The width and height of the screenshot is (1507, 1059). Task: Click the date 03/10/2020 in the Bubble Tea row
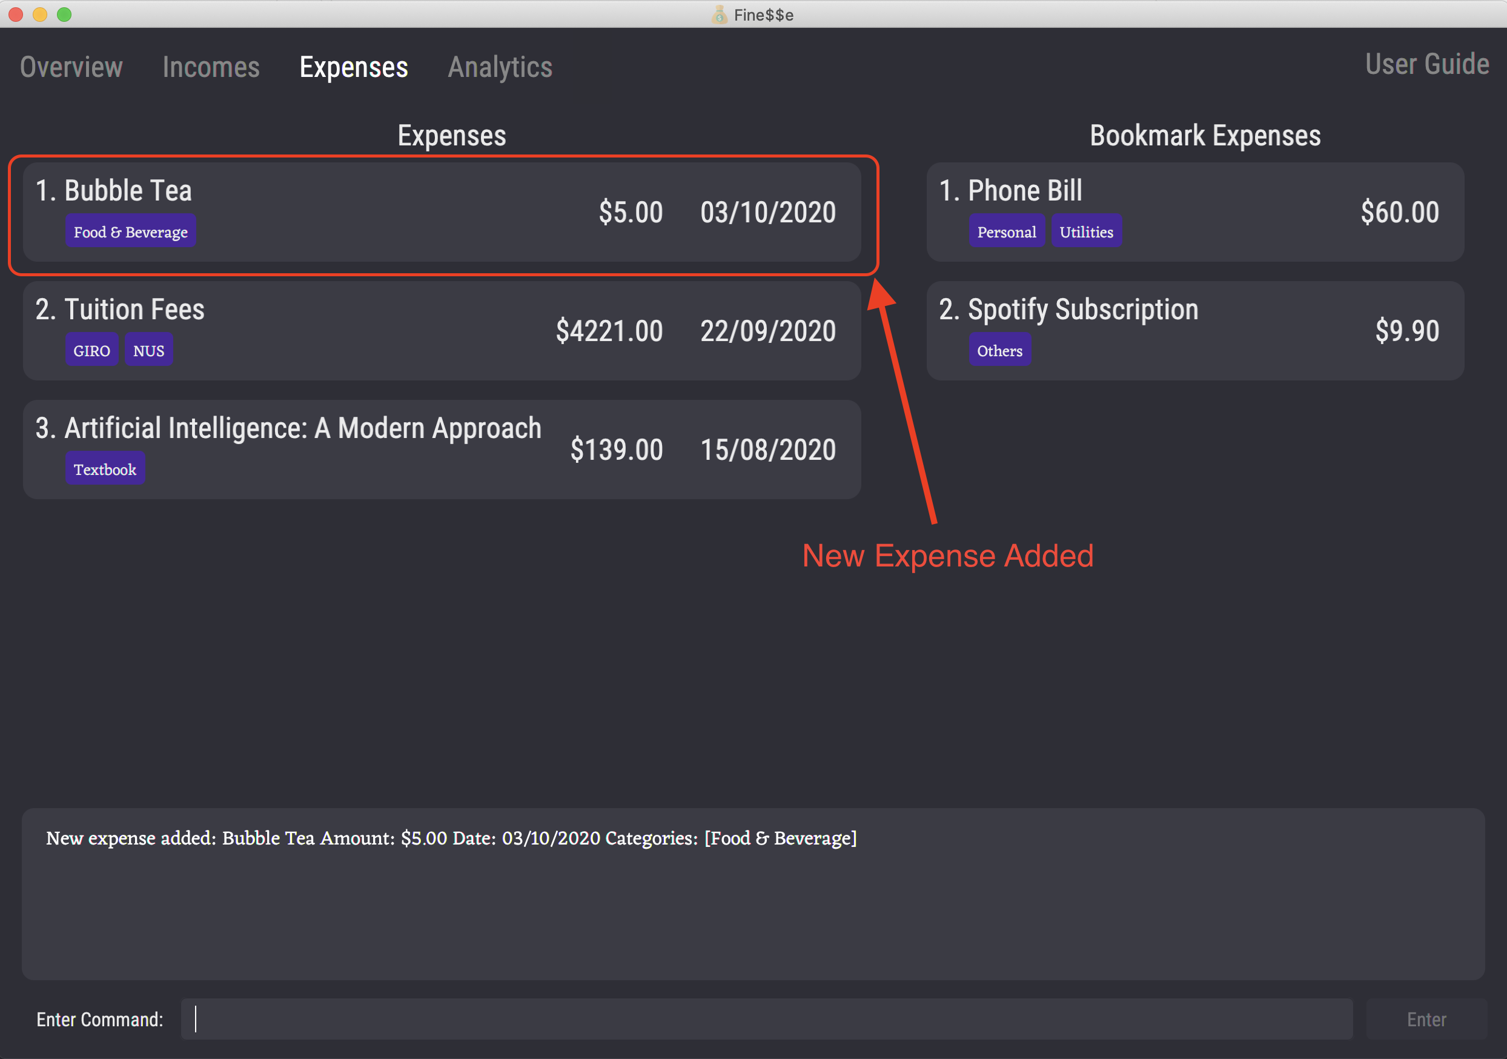tap(768, 213)
